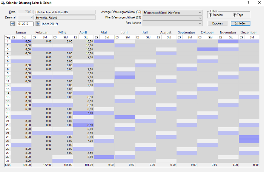The height and width of the screenshot is (172, 264).
Task: Open Filter Erfassungsschlüssel (ES) dropdown
Action: tap(172, 18)
